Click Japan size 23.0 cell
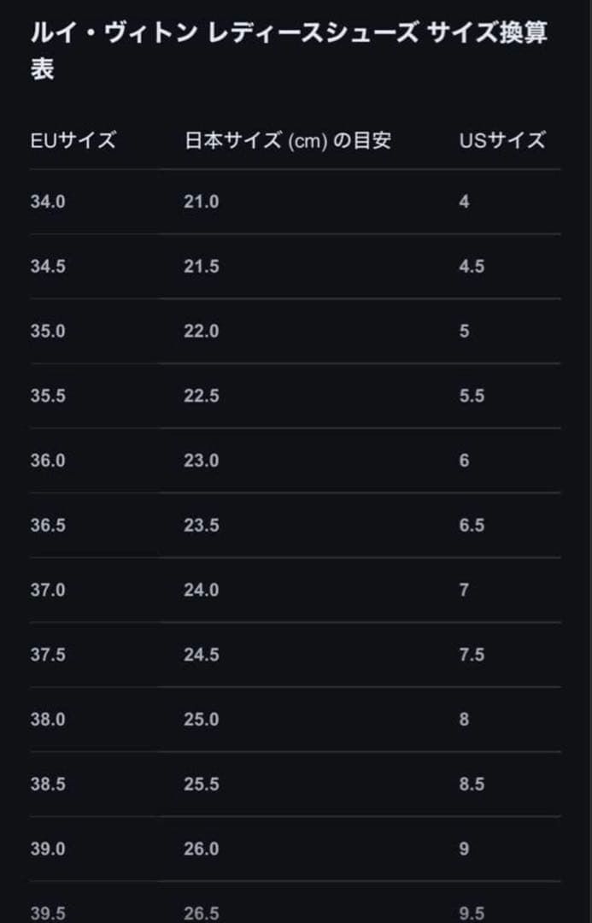Image resolution: width=592 pixels, height=923 pixels. 201,461
